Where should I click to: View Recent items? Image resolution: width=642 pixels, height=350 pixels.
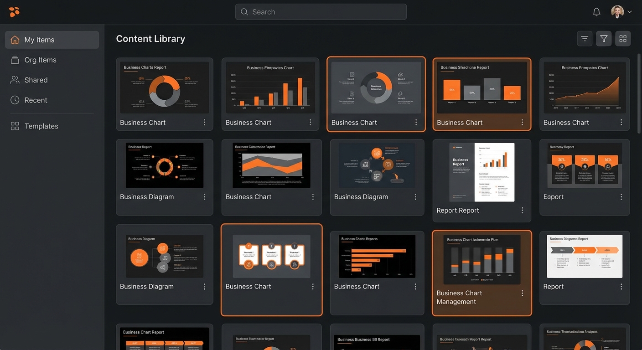pos(36,100)
